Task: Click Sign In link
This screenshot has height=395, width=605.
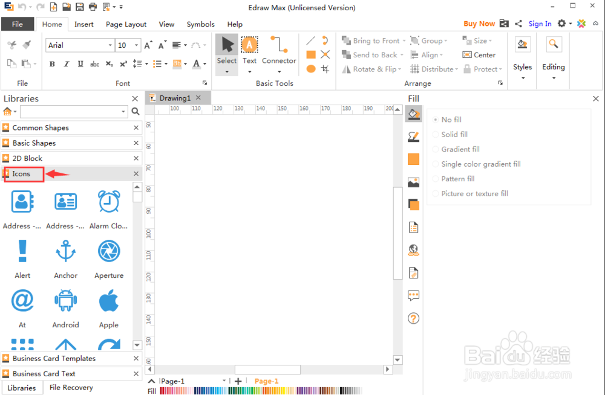Action: 540,24
